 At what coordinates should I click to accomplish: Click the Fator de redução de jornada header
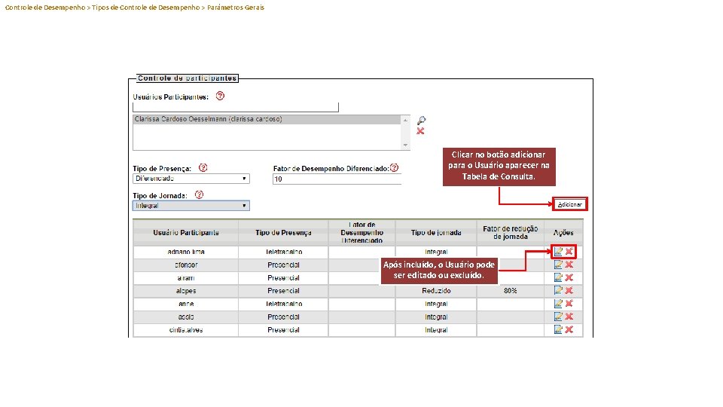pos(511,233)
